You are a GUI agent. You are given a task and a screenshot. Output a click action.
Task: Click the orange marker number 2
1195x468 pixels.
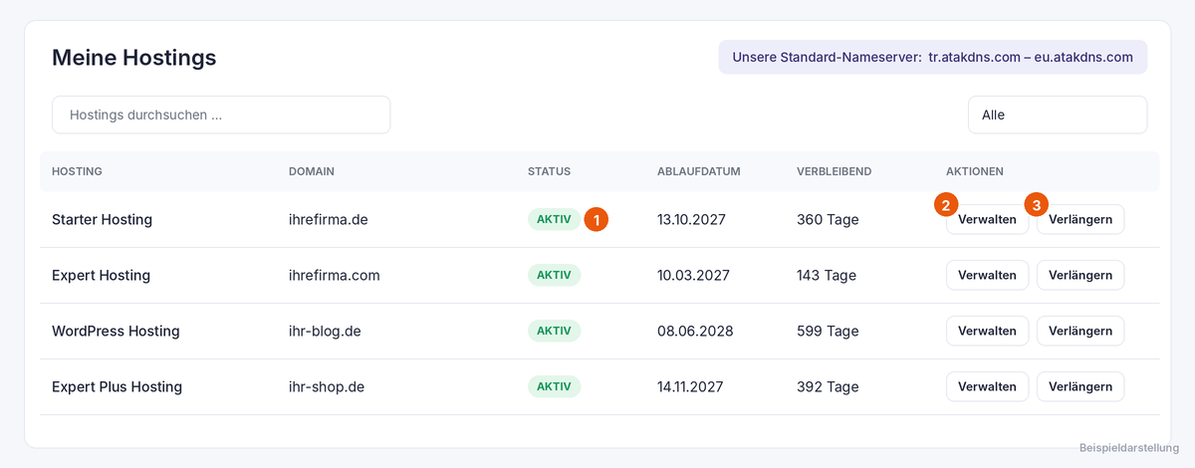click(x=946, y=204)
